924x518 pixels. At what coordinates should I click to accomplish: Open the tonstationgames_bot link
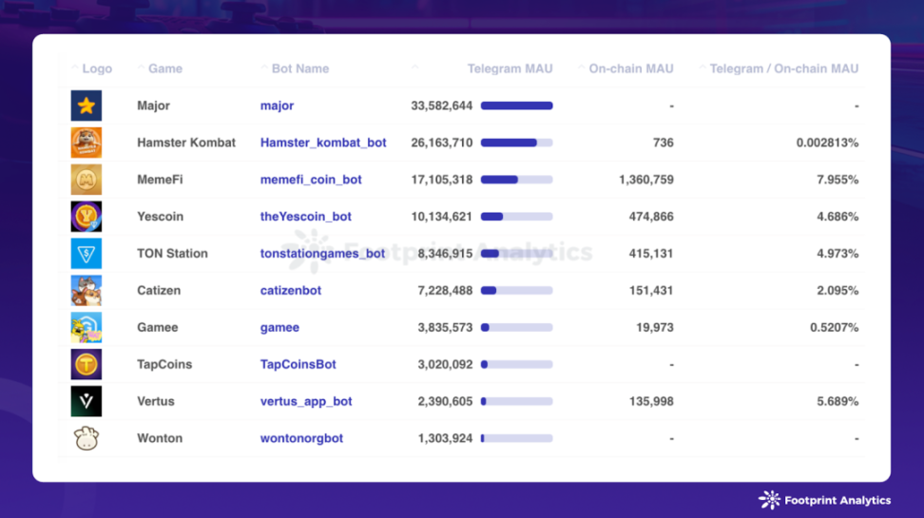[x=323, y=254]
